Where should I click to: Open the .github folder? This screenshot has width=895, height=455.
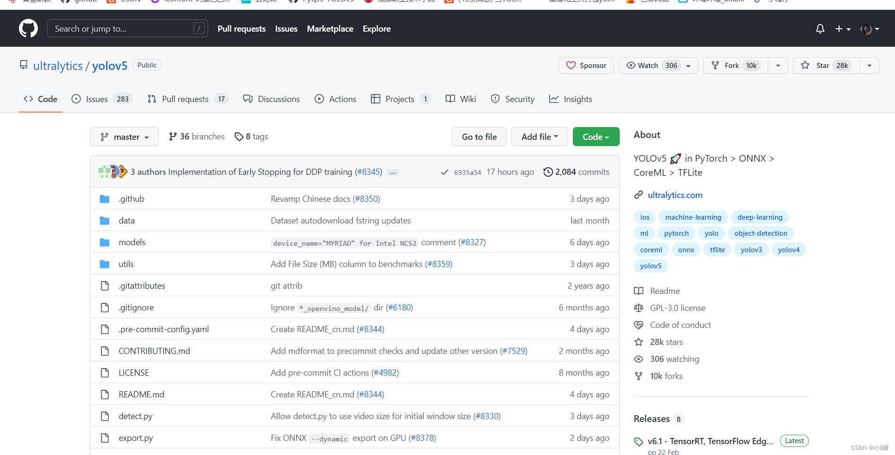132,199
